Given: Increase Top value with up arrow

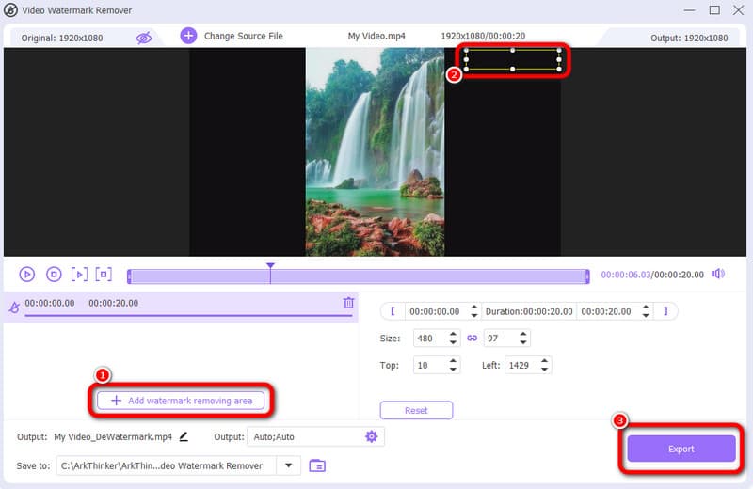Looking at the screenshot, I should [453, 361].
